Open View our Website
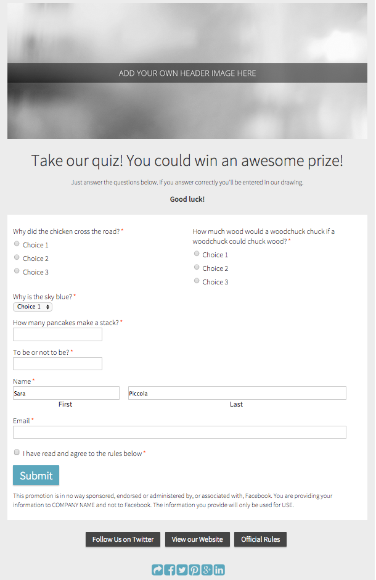The height and width of the screenshot is (580, 376). (x=197, y=539)
